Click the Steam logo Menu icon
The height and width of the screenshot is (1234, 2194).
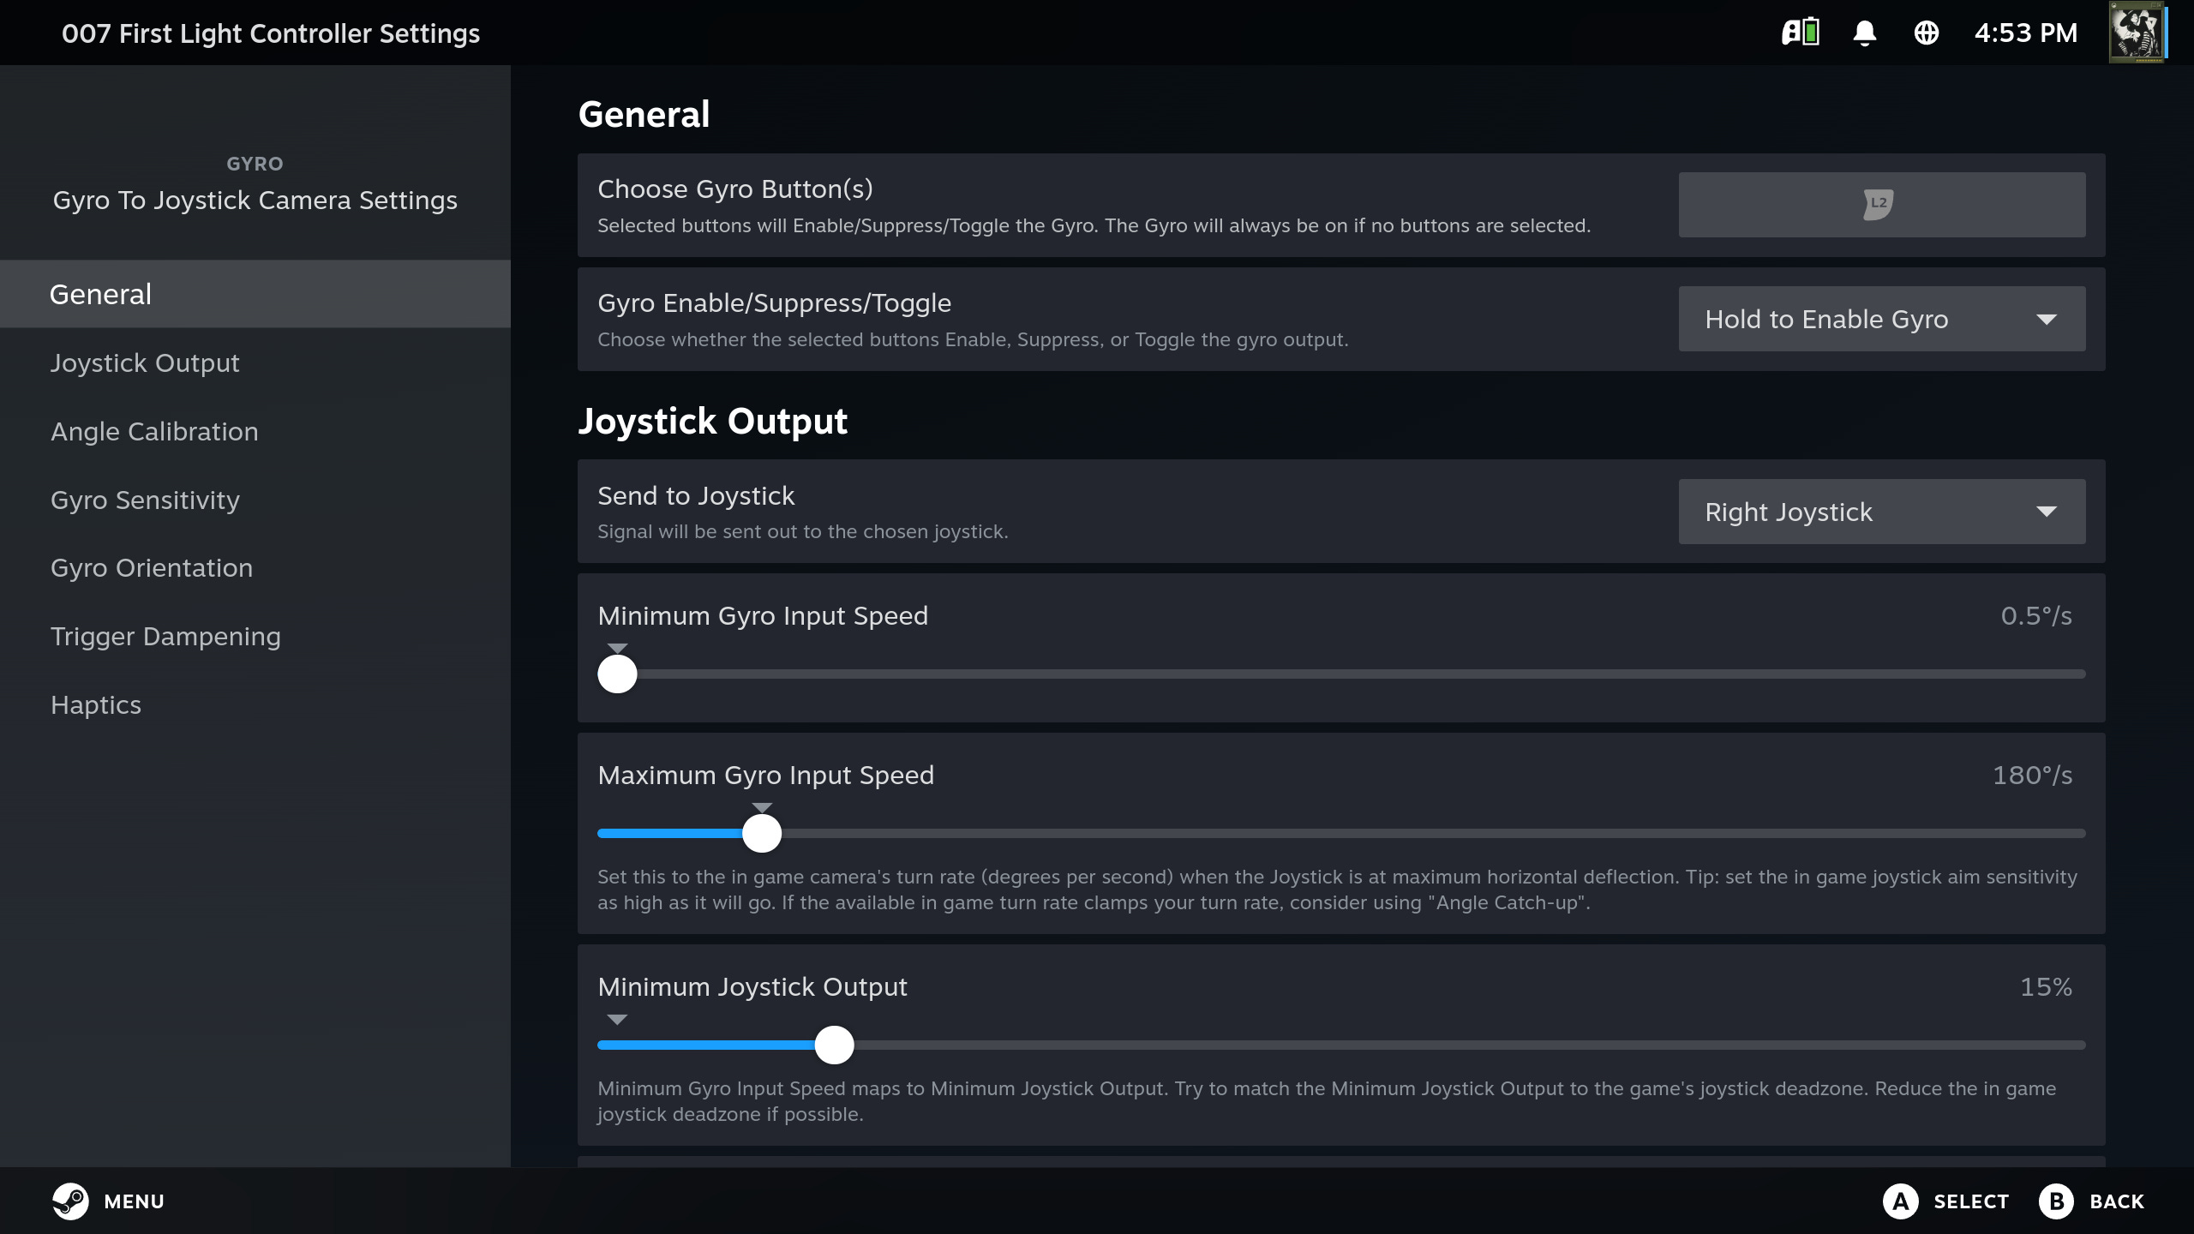(70, 1201)
